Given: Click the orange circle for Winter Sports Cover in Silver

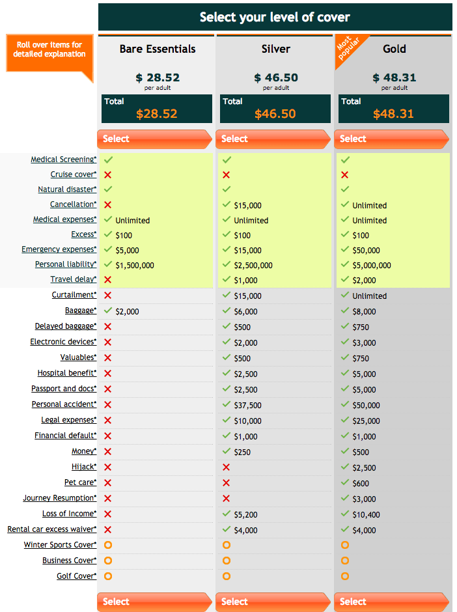Looking at the screenshot, I should click(x=226, y=545).
